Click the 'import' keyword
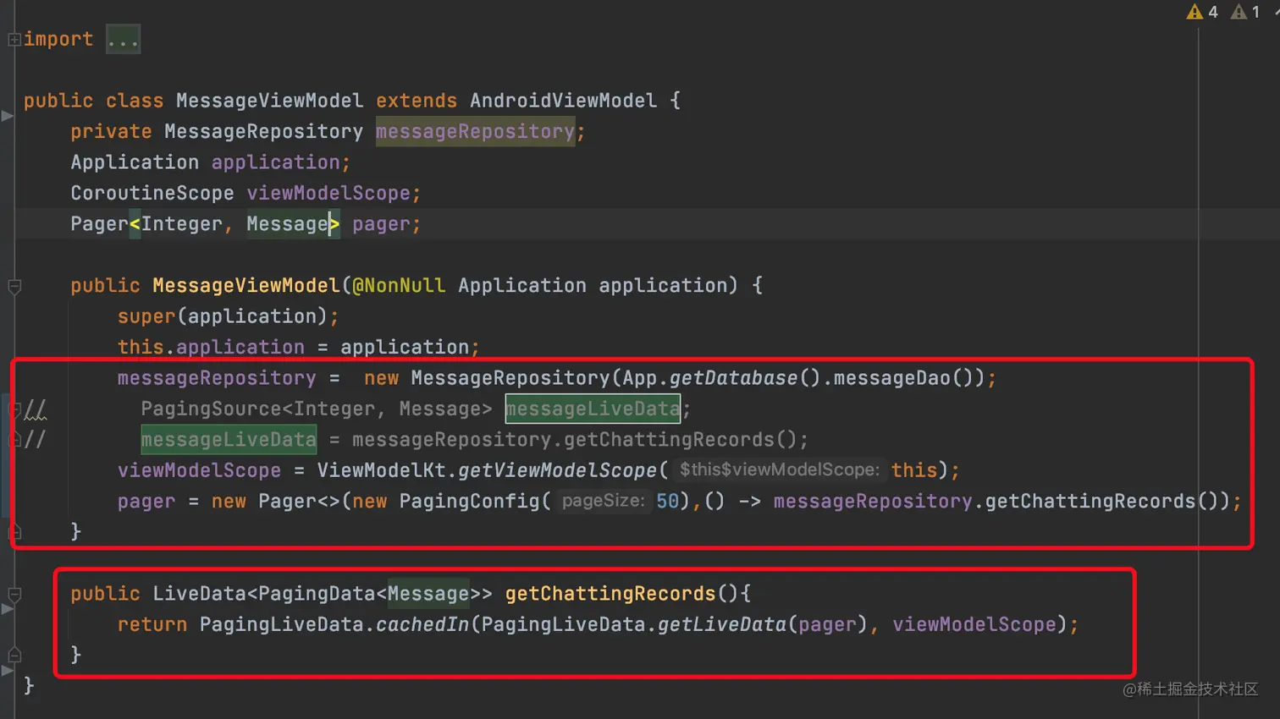This screenshot has height=719, width=1280. coord(58,39)
